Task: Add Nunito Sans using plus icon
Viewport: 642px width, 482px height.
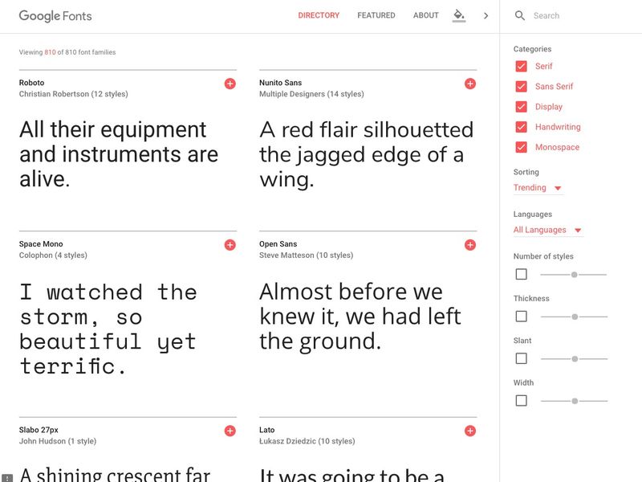Action: pos(470,84)
